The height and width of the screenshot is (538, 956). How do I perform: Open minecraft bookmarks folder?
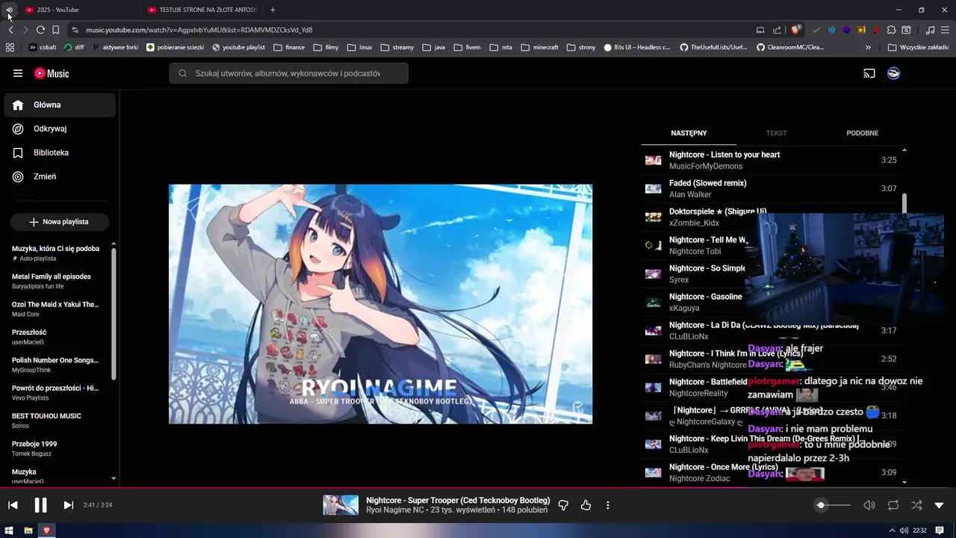point(539,47)
